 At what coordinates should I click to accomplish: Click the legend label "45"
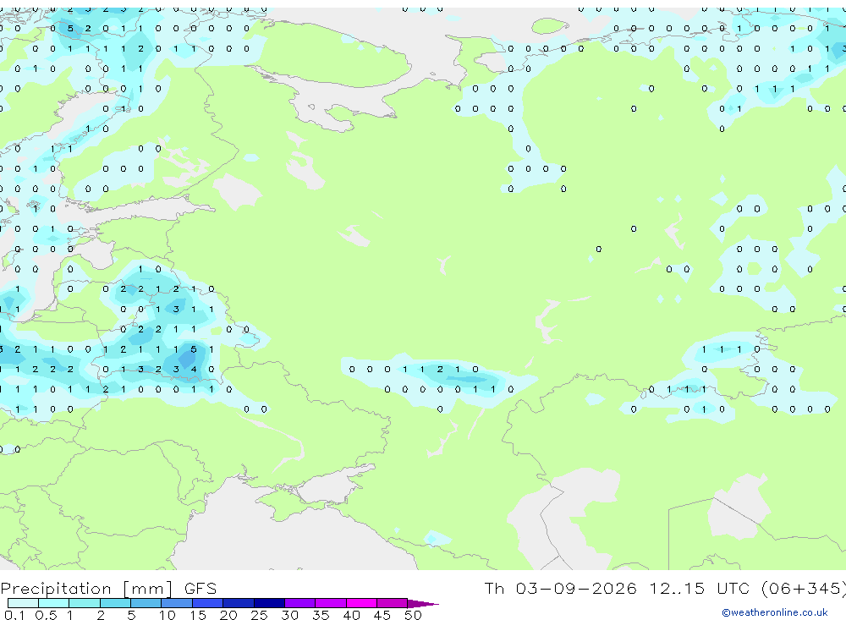(382, 615)
